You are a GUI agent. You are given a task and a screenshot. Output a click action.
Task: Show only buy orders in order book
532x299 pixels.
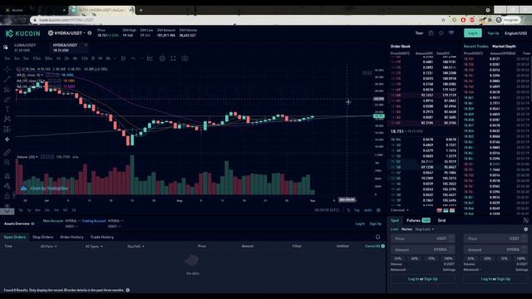tap(446, 210)
